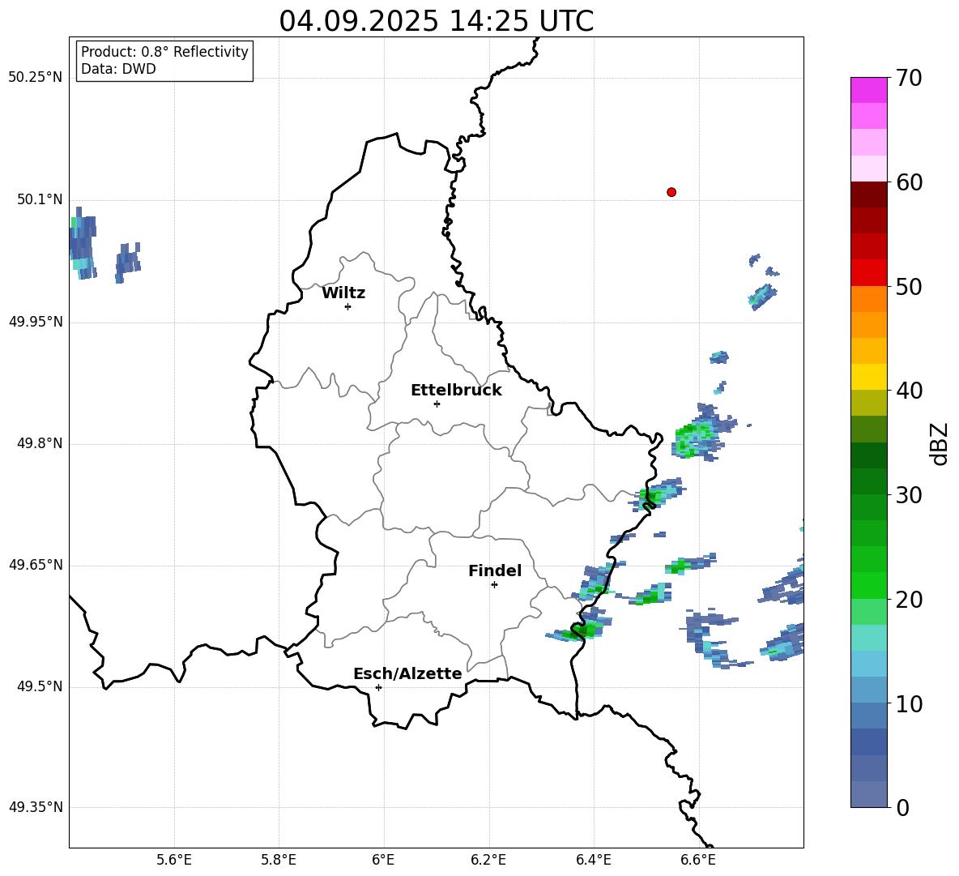Viewport: 959px width, 876px height.
Task: Click the colorbar tick label 50
Action: 909,287
